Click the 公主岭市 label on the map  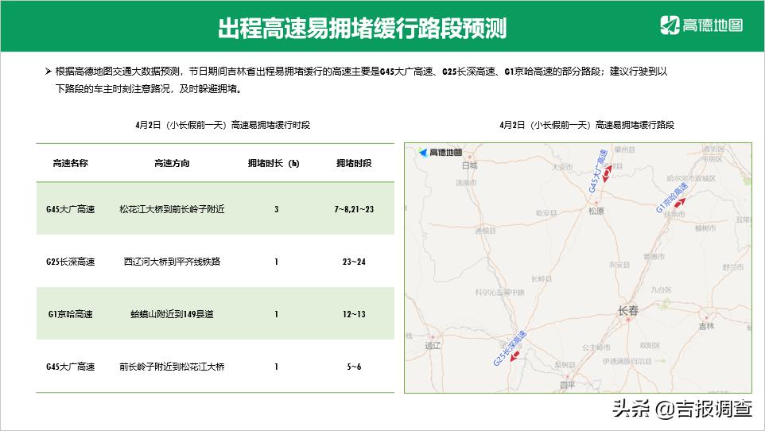(x=596, y=347)
